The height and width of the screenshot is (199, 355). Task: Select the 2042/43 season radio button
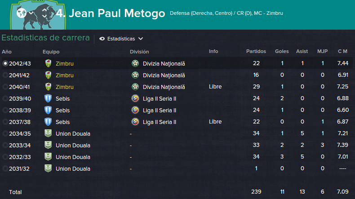(5, 63)
